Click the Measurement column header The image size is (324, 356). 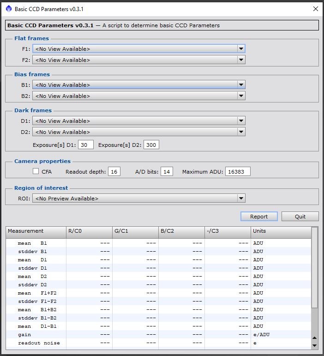coord(36,232)
